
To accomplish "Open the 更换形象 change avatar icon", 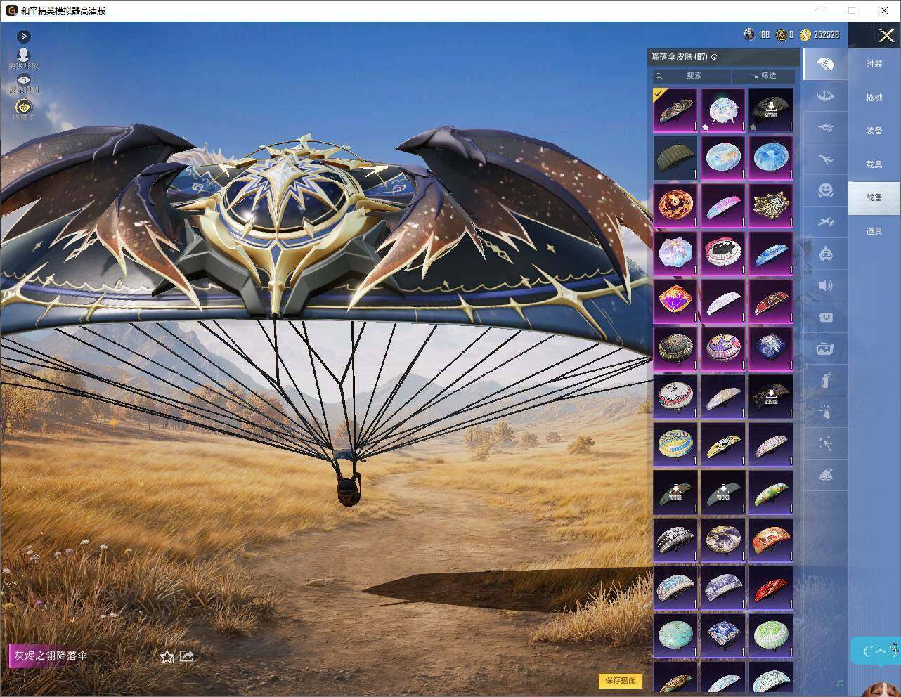I will [24, 56].
